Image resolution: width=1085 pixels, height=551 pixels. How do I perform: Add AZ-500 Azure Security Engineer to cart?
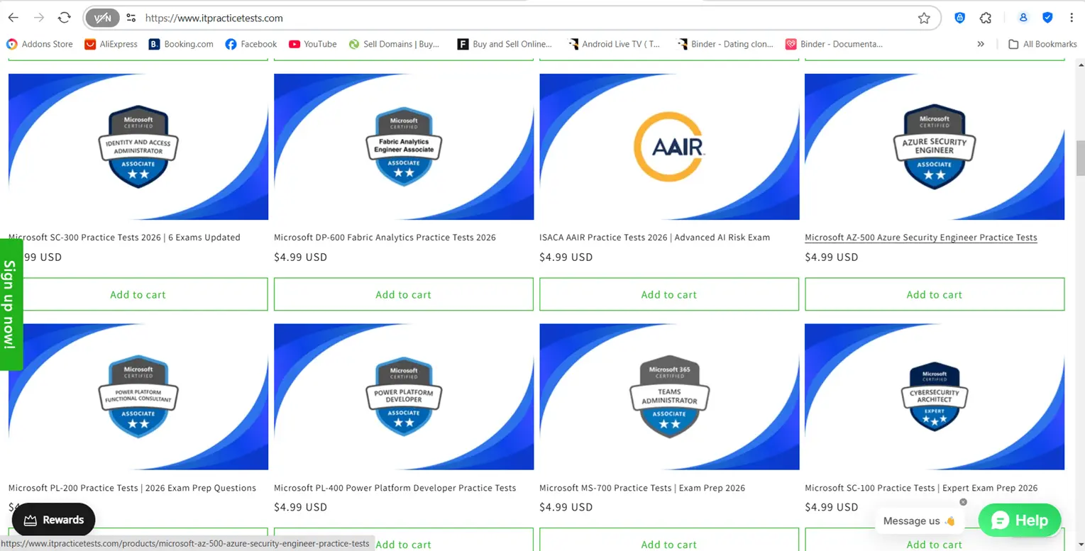click(x=935, y=294)
